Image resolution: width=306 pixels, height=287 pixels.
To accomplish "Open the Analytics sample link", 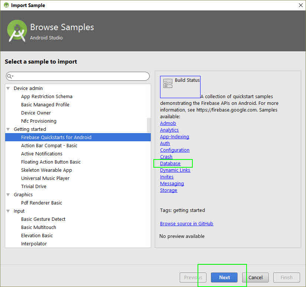I will coord(169,130).
